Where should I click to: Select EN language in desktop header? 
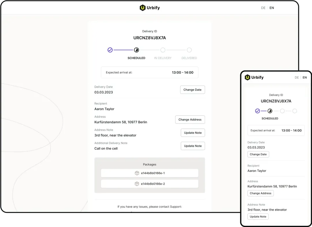(x=272, y=8)
